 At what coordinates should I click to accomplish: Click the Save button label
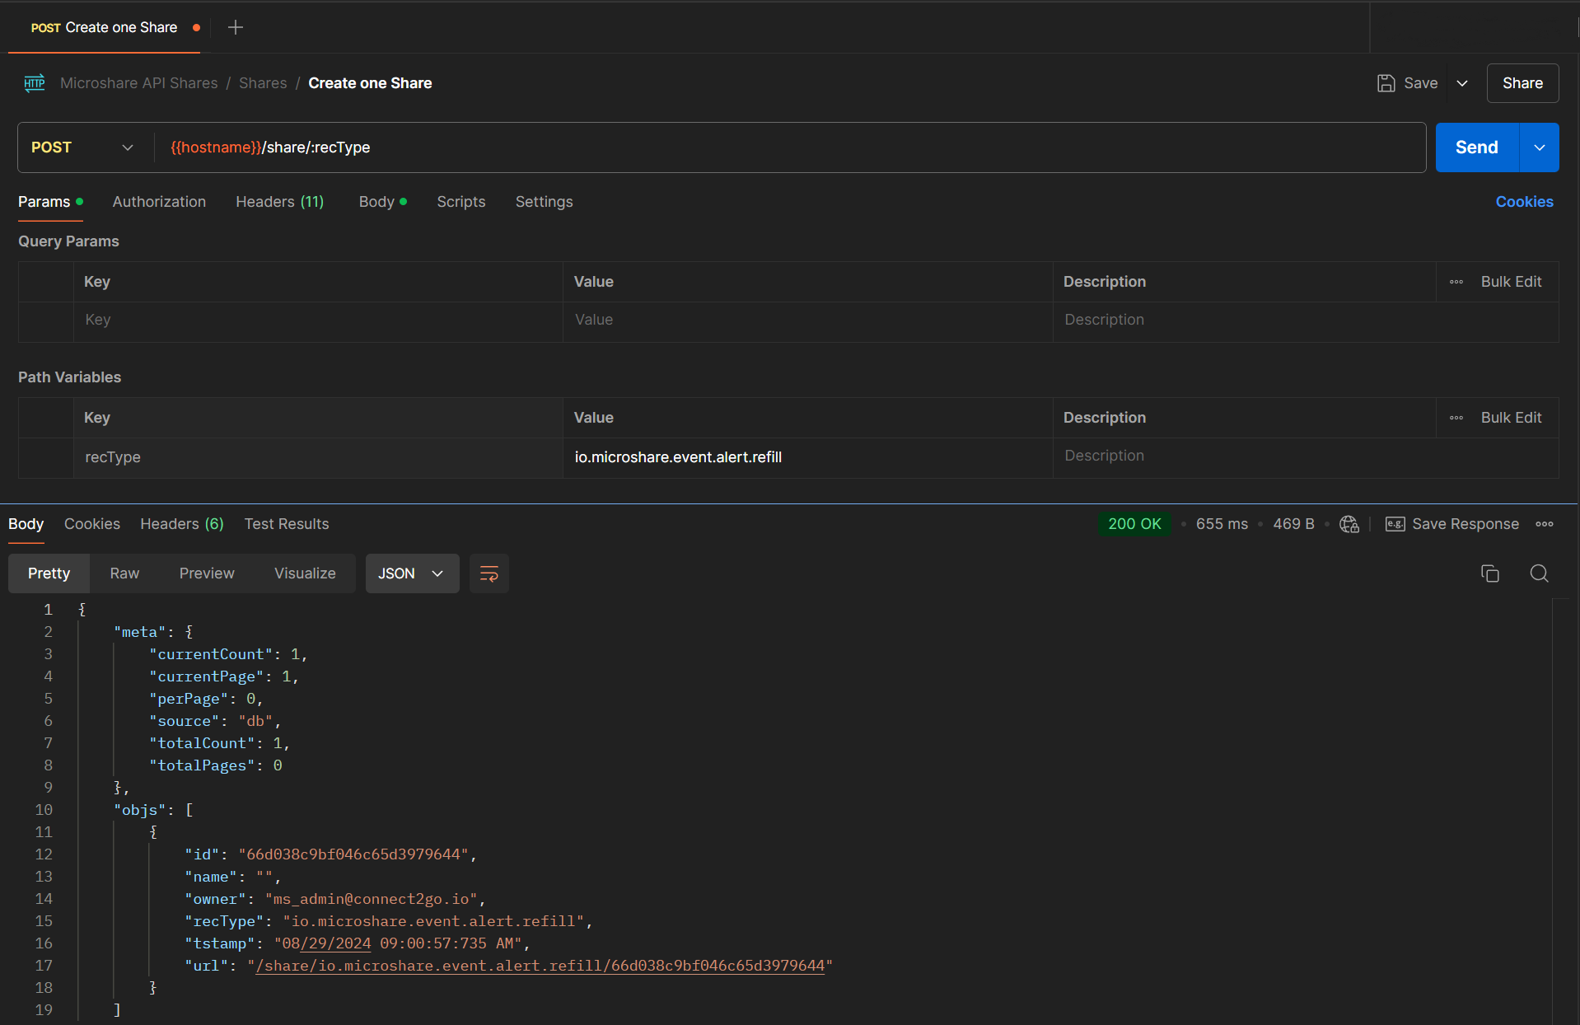(x=1421, y=83)
